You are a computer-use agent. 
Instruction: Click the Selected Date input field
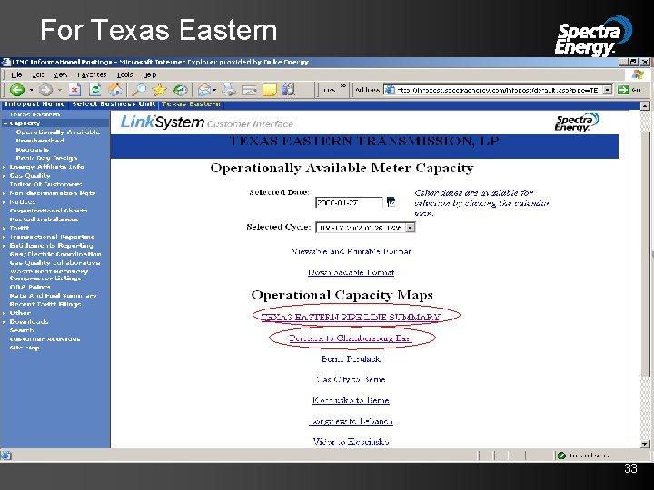tap(349, 203)
